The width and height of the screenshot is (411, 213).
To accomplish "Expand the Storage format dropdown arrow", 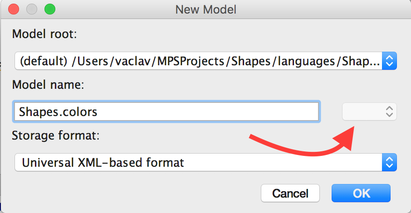I will tap(390, 162).
